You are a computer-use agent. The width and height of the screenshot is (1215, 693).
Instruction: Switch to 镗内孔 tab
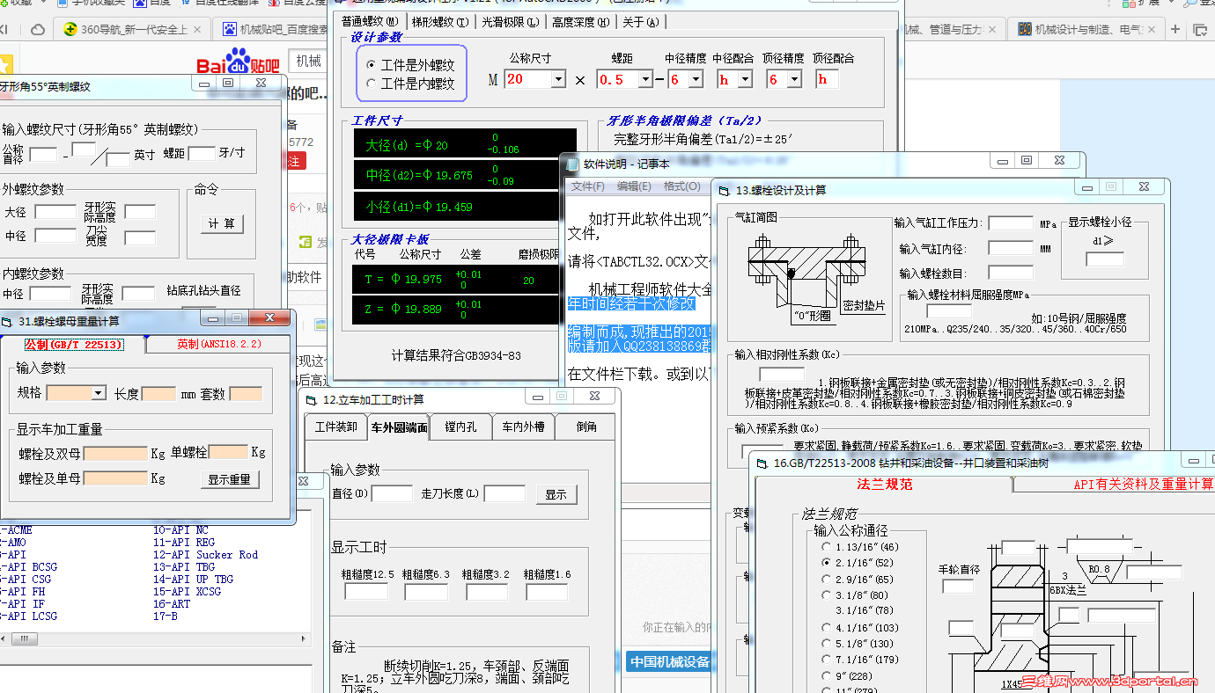tap(460, 427)
